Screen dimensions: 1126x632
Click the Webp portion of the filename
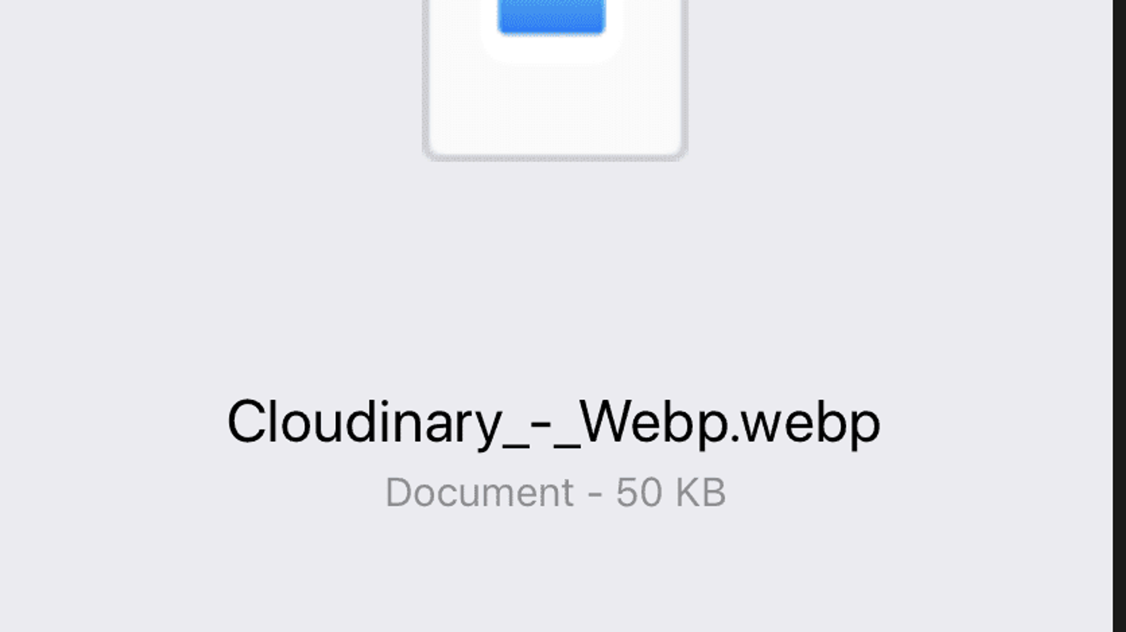[654, 423]
